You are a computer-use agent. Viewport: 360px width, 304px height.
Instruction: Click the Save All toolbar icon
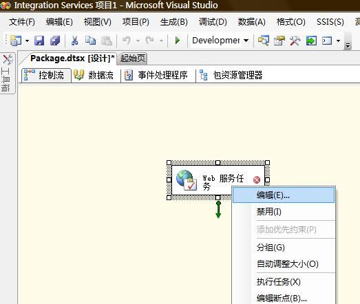click(x=55, y=41)
